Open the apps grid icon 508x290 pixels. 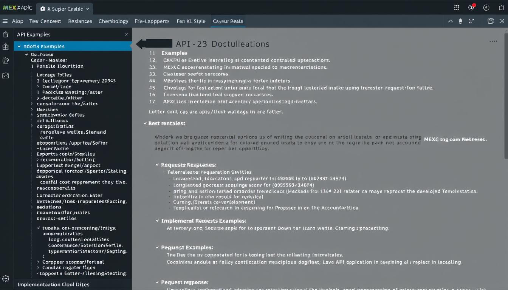click(457, 8)
